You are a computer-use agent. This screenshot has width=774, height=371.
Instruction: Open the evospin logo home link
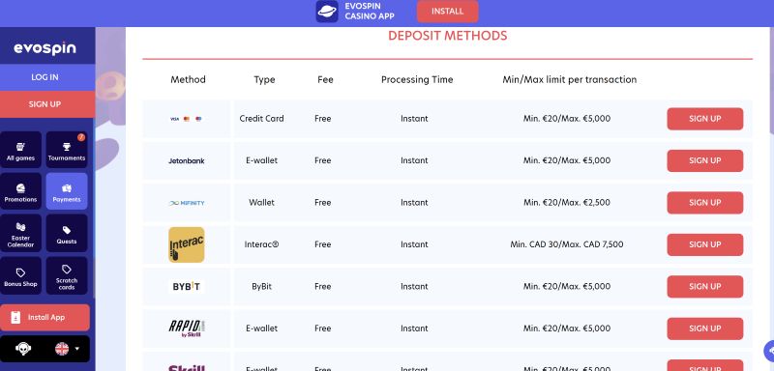tap(45, 48)
